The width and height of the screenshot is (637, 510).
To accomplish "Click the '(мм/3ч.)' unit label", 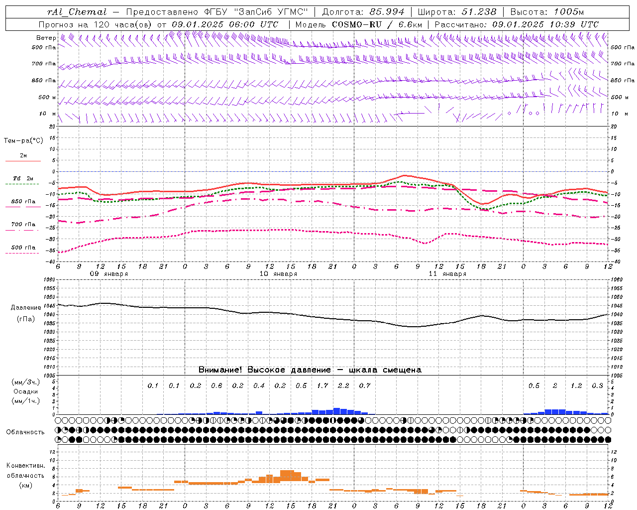I will click(x=26, y=382).
